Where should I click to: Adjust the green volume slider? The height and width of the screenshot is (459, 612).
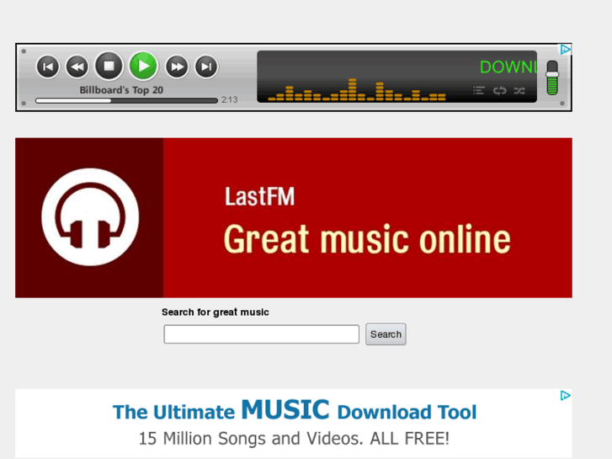[x=552, y=77]
